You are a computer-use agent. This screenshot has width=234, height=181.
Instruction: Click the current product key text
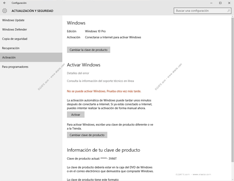pyautogui.click(x=92, y=159)
